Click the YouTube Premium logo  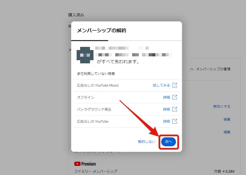click(85, 163)
